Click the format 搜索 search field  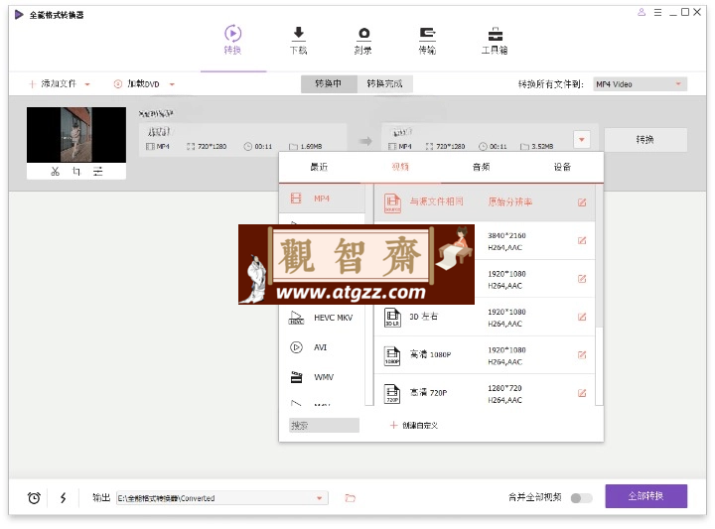[x=324, y=425]
